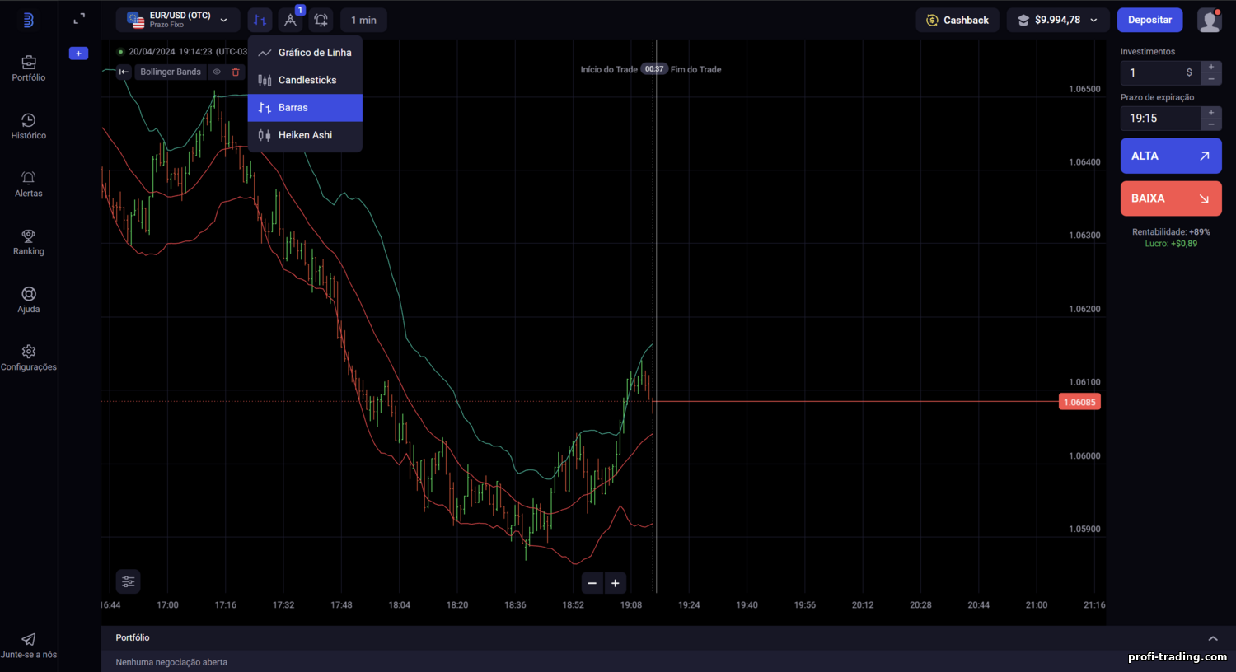
Task: Increase expiration time with plus
Action: point(1211,112)
